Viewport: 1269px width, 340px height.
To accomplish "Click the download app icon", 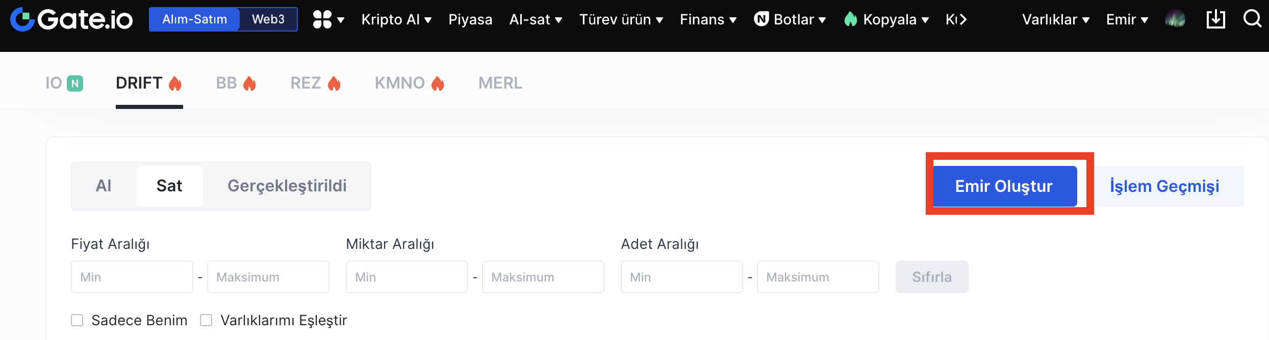I will click(1215, 19).
